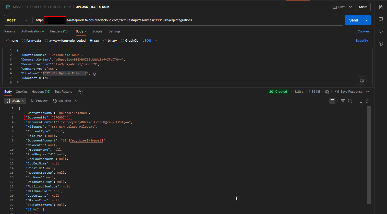The image size is (387, 214).
Task: Click the fin$/payables$/import$ link in response
Action: click(x=87, y=140)
